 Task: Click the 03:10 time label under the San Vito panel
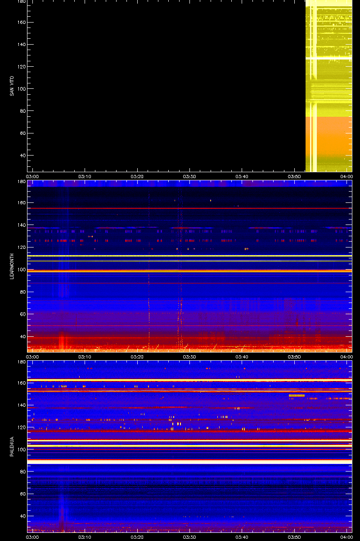(x=85, y=176)
